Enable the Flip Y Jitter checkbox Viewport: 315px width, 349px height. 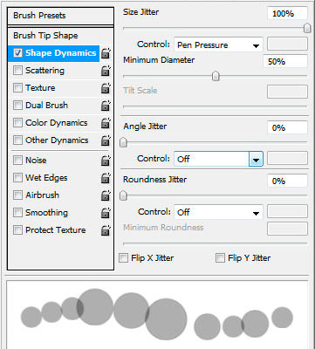[220, 258]
